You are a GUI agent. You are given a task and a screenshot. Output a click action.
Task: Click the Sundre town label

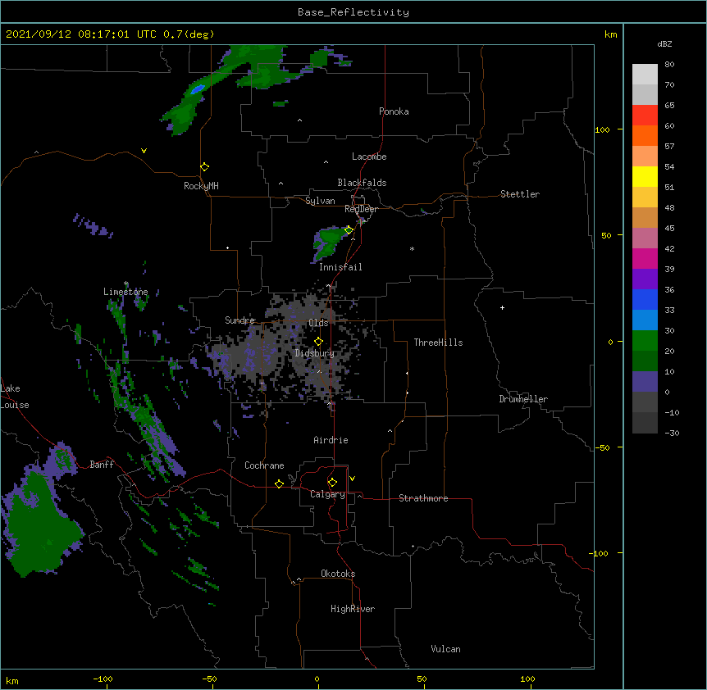pyautogui.click(x=239, y=320)
